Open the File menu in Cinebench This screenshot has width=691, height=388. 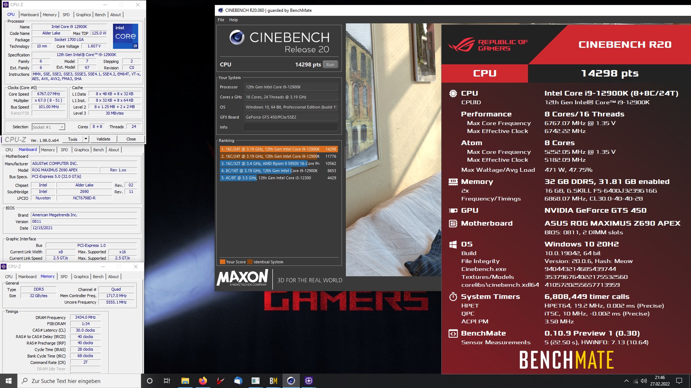coord(221,20)
